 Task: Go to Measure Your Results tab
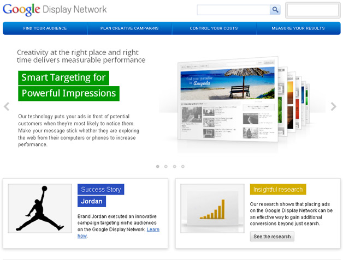pyautogui.click(x=298, y=28)
